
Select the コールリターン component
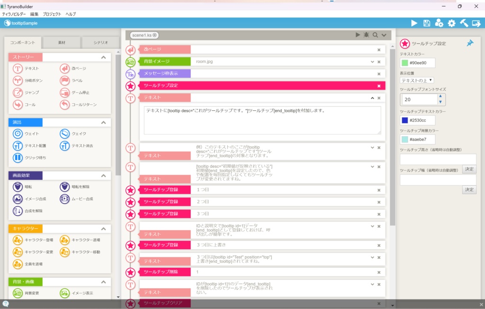pyautogui.click(x=78, y=105)
